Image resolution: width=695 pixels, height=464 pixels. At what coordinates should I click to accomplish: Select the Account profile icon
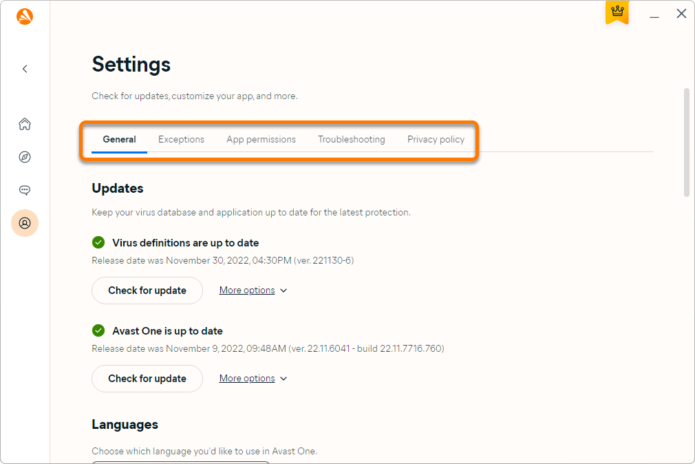[x=25, y=223]
